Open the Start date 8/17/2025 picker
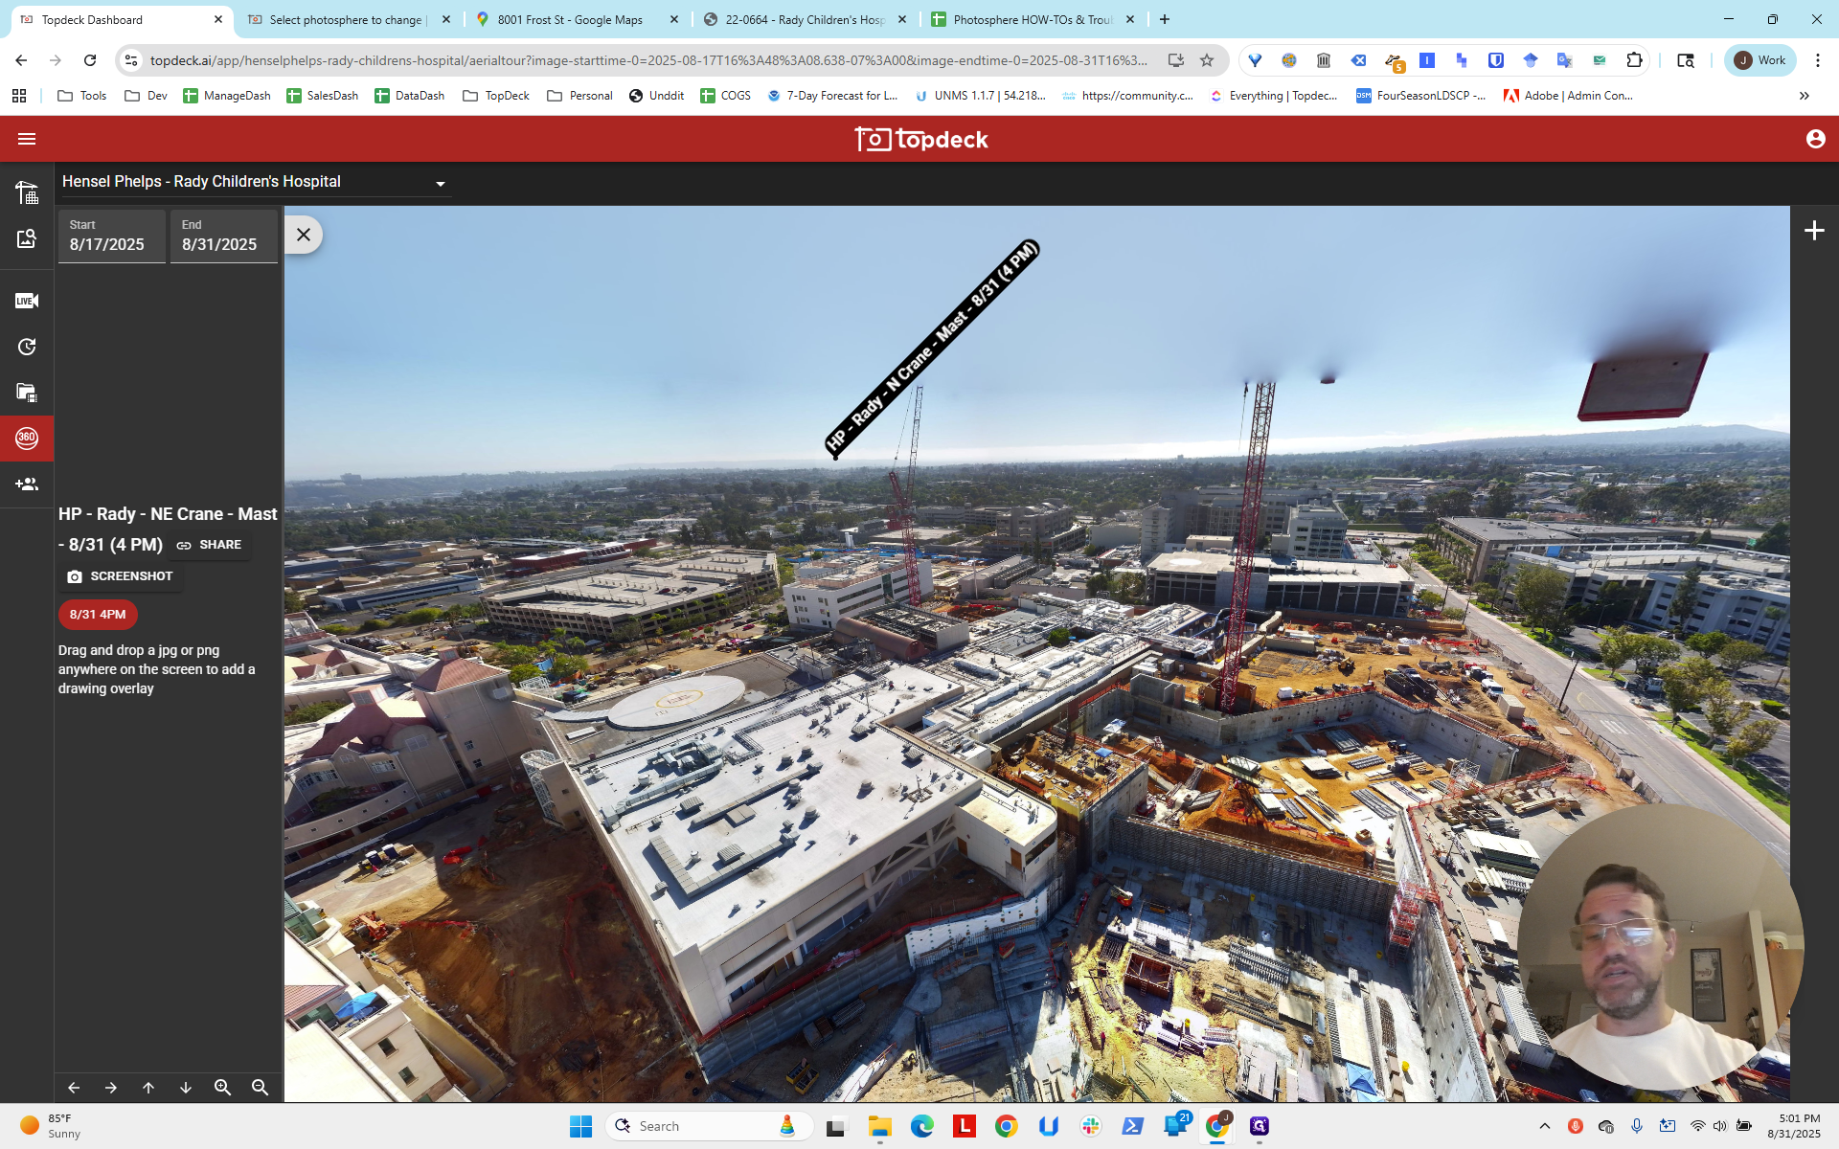Image resolution: width=1839 pixels, height=1149 pixels. (x=111, y=236)
